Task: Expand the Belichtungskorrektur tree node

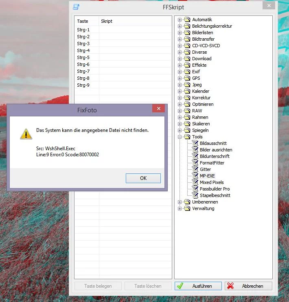Action: pyautogui.click(x=180, y=26)
